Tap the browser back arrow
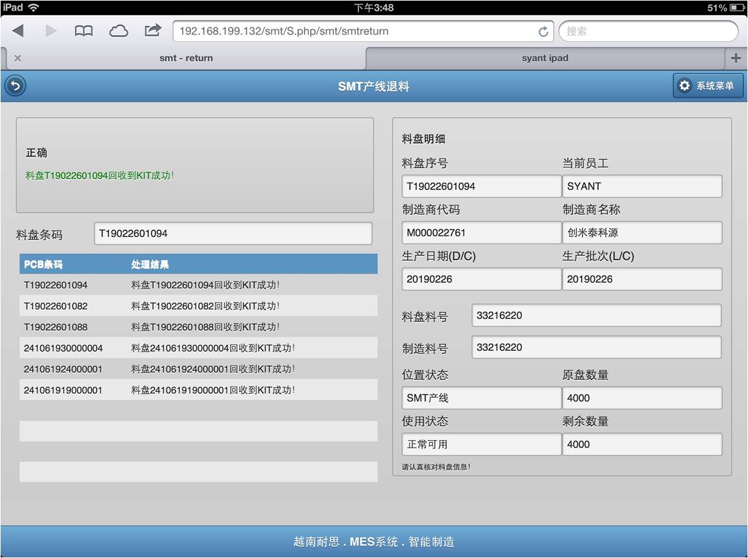Viewport: 748px width, 558px height. [x=18, y=31]
